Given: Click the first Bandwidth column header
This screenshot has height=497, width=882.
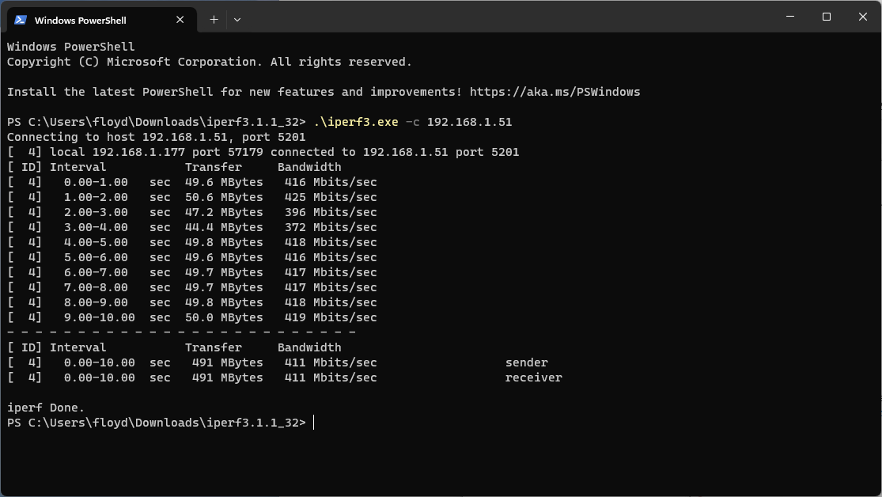Looking at the screenshot, I should [309, 167].
